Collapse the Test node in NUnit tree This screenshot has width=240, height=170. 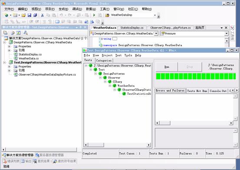[x=91, y=70]
